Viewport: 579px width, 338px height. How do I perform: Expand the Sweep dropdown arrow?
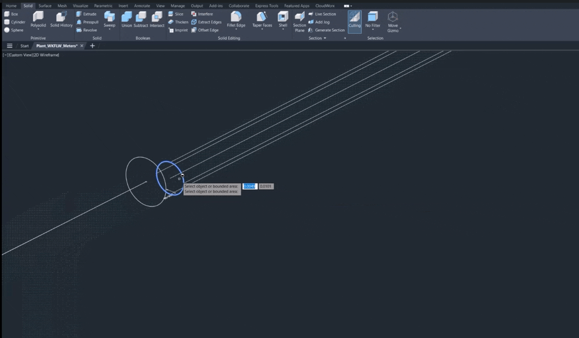[109, 30]
